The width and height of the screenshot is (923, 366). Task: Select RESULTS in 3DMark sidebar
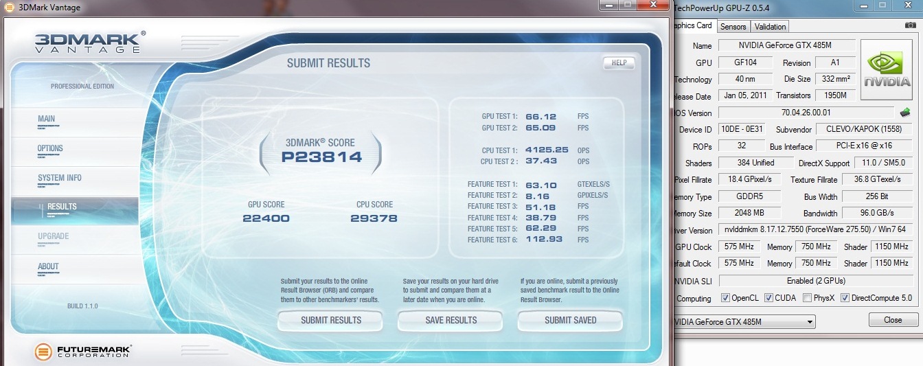tap(74, 209)
